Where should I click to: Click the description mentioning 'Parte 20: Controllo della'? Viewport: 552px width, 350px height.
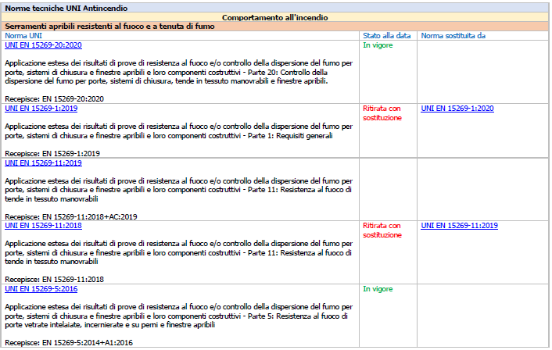click(179, 72)
